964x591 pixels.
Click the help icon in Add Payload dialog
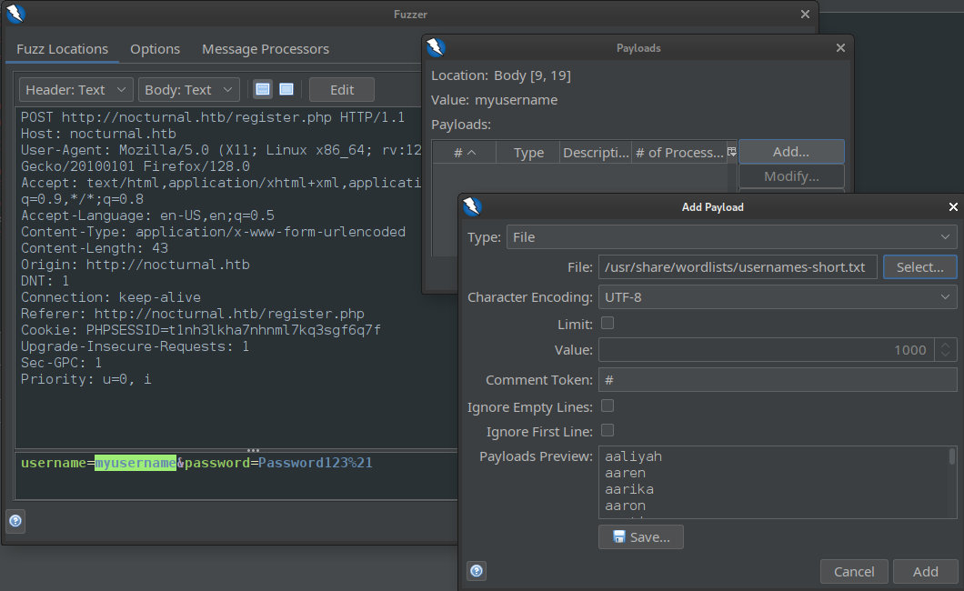click(476, 570)
